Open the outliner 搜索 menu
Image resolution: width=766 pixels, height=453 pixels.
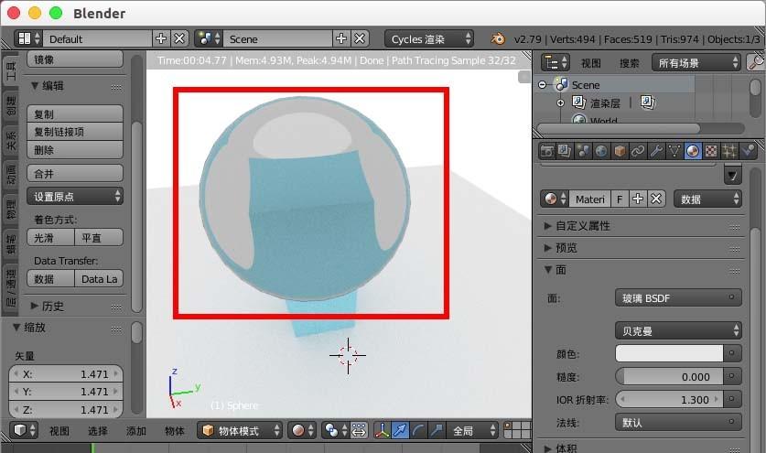(630, 62)
